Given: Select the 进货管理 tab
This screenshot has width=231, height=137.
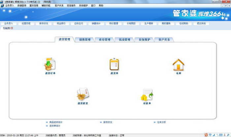Looking at the screenshot, I should coord(65,40).
